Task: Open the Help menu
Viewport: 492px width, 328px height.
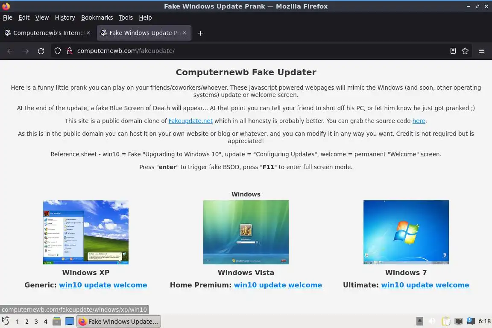Action: tap(145, 18)
